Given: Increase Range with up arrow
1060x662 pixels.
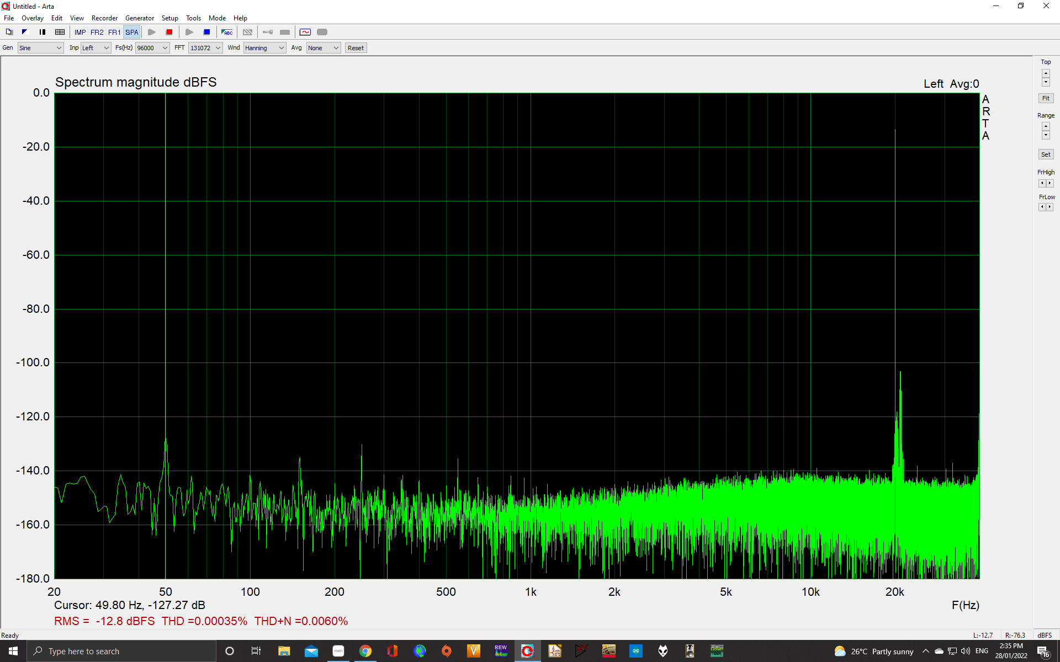Looking at the screenshot, I should coord(1046,126).
